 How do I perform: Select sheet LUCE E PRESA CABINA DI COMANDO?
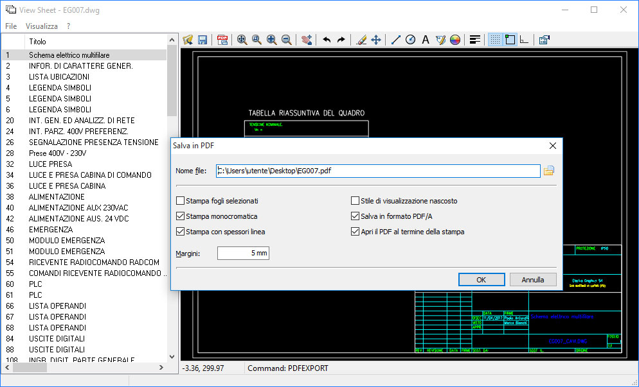(84, 175)
